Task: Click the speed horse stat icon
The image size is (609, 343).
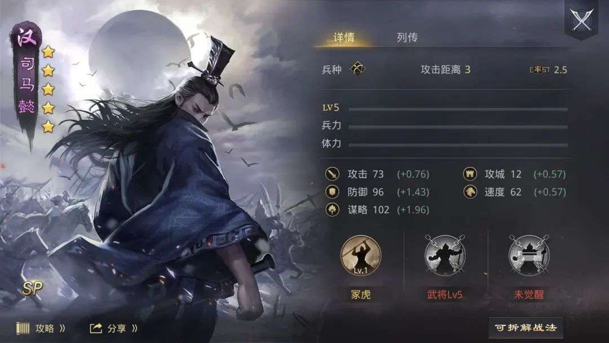Action: pyautogui.click(x=470, y=192)
